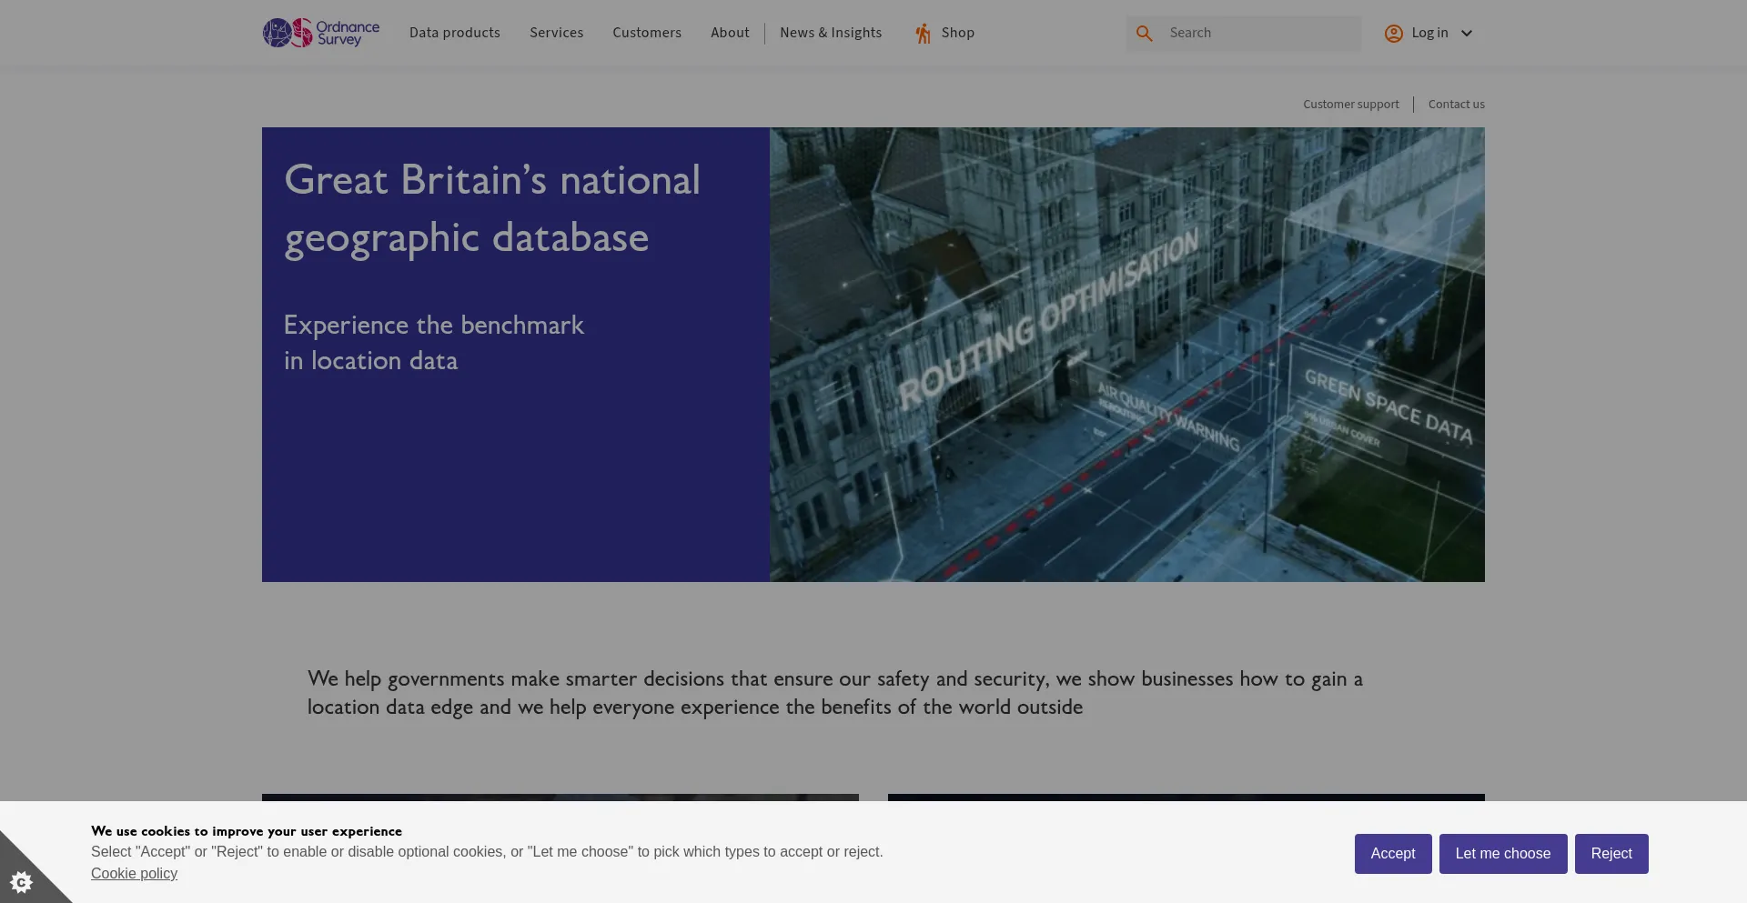Image resolution: width=1747 pixels, height=903 pixels.
Task: Accept all cookies
Action: click(x=1393, y=853)
